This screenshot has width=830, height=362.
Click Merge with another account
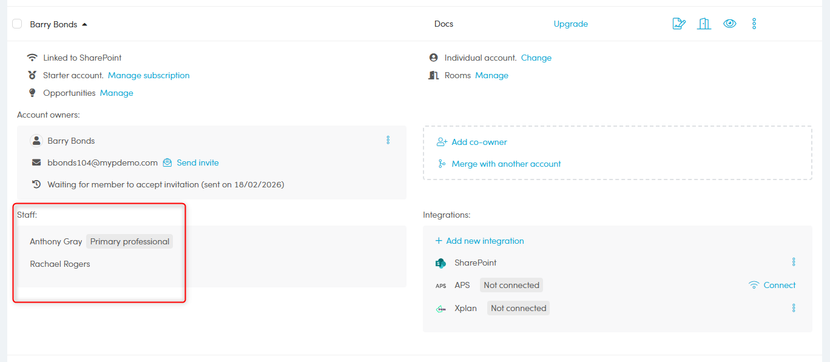pyautogui.click(x=506, y=164)
